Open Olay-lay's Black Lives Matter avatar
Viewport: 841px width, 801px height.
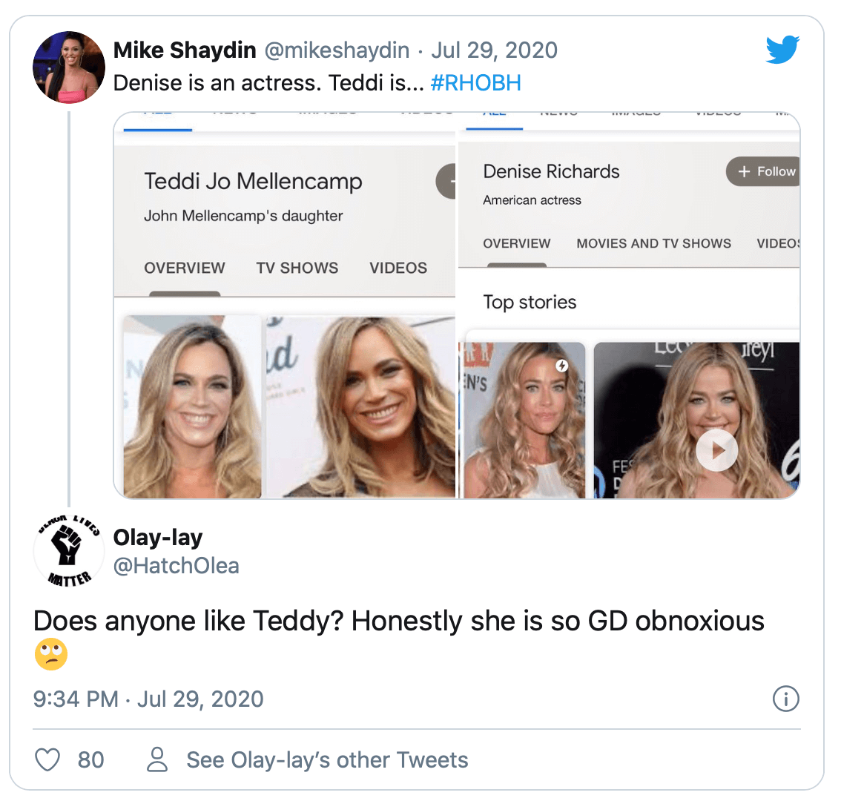click(x=69, y=551)
